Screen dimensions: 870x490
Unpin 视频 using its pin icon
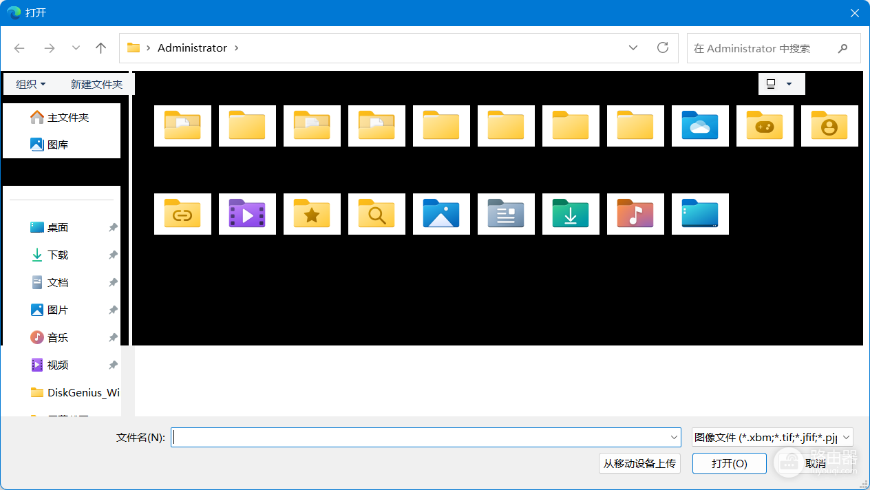113,365
